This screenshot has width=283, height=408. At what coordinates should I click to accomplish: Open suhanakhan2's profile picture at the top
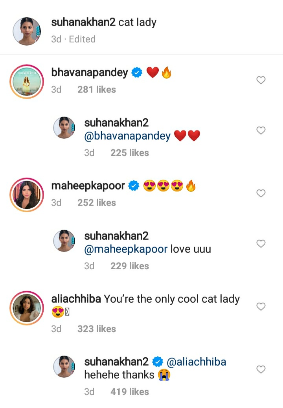(26, 31)
